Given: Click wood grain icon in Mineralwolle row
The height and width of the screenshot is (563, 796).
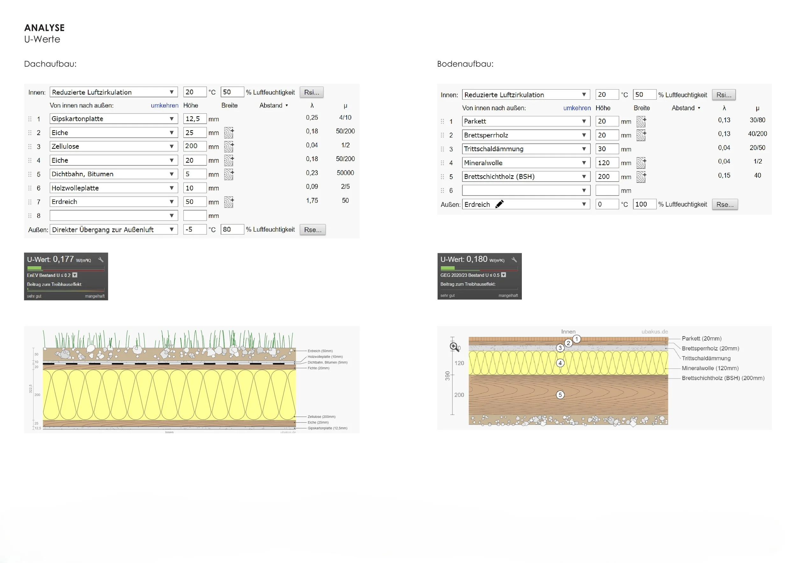Looking at the screenshot, I should pyautogui.click(x=641, y=163).
